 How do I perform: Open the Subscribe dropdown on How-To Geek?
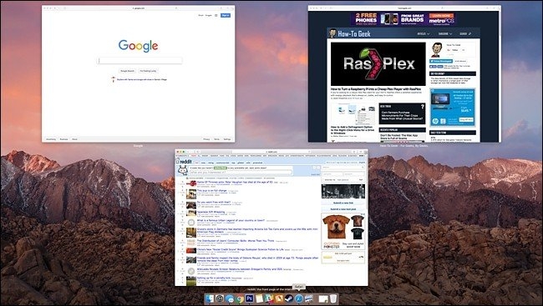[445, 34]
